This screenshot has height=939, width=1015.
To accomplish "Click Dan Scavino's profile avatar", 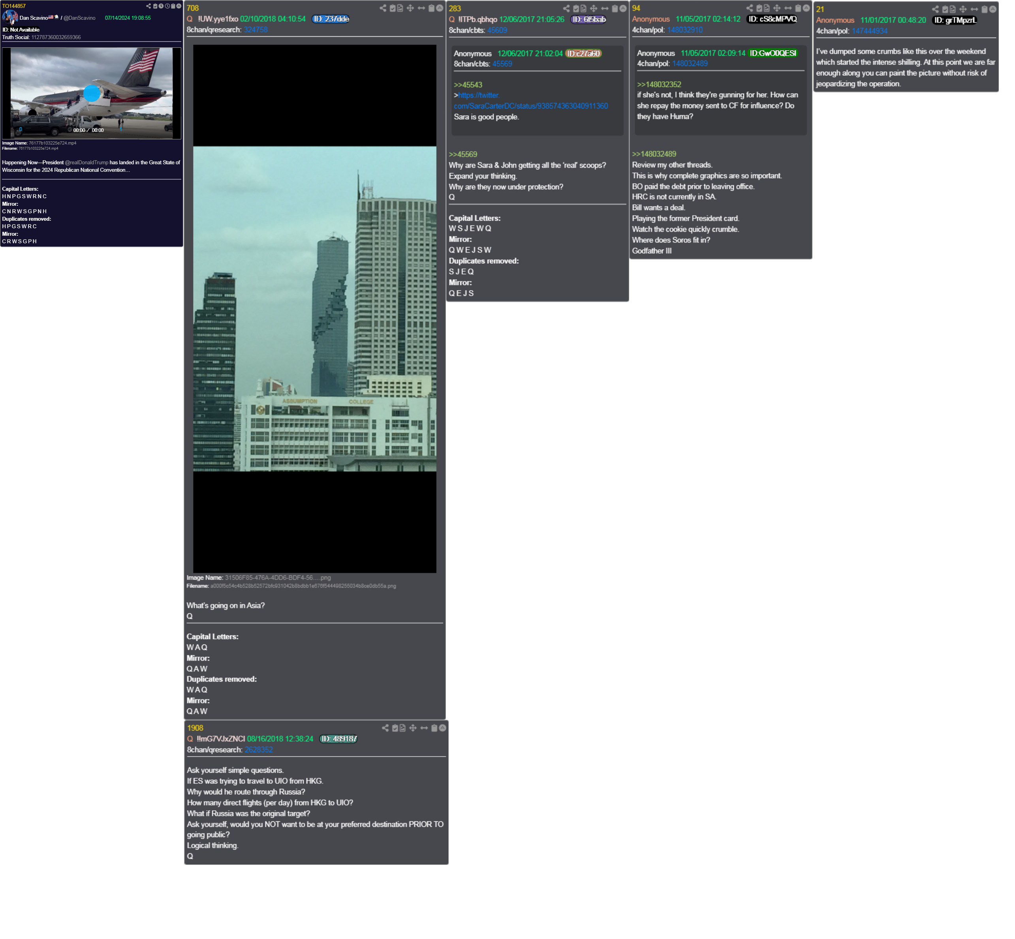I will coord(9,17).
